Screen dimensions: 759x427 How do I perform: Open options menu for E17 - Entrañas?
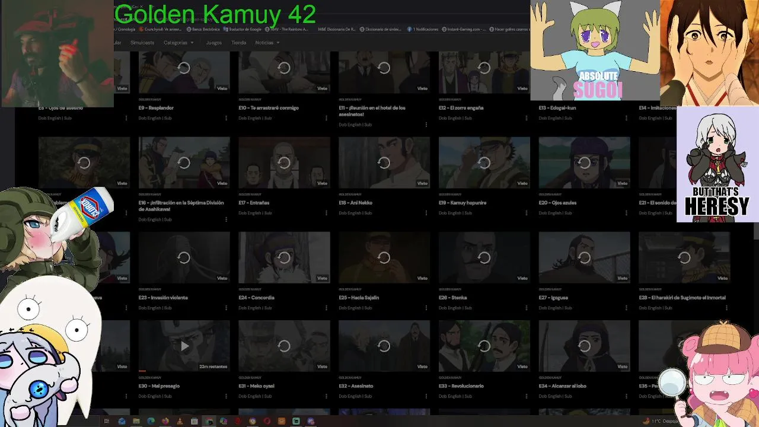coord(326,213)
